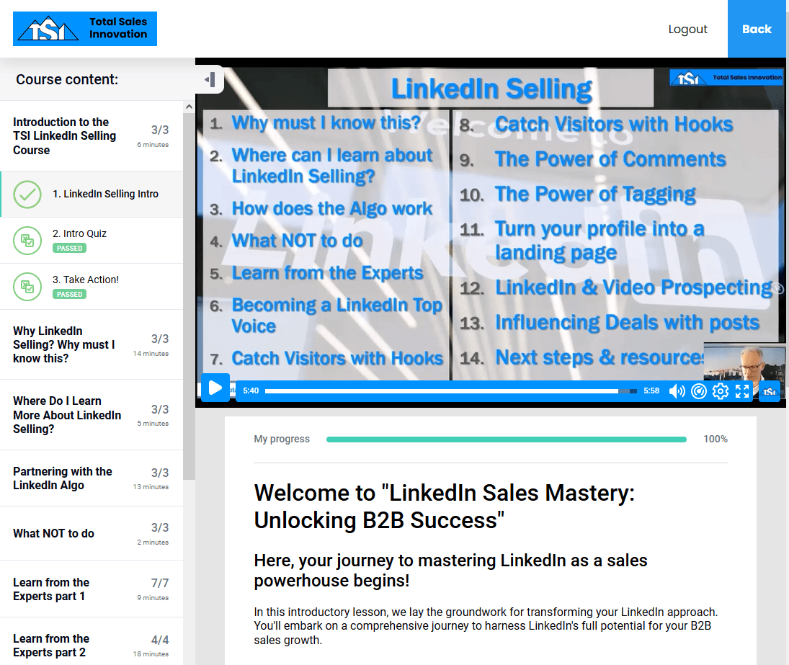The image size is (789, 665).
Task: Click the sidebar scrollbar thumb
Action: 189,297
